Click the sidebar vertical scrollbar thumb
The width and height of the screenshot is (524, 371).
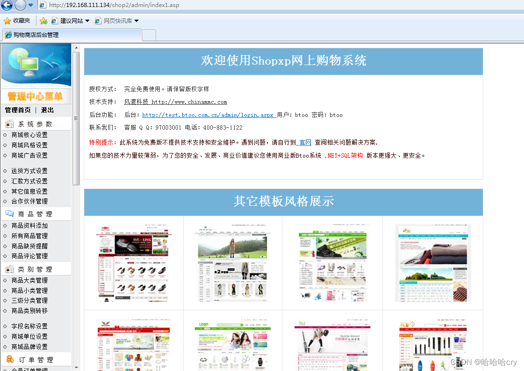pyautogui.click(x=76, y=118)
